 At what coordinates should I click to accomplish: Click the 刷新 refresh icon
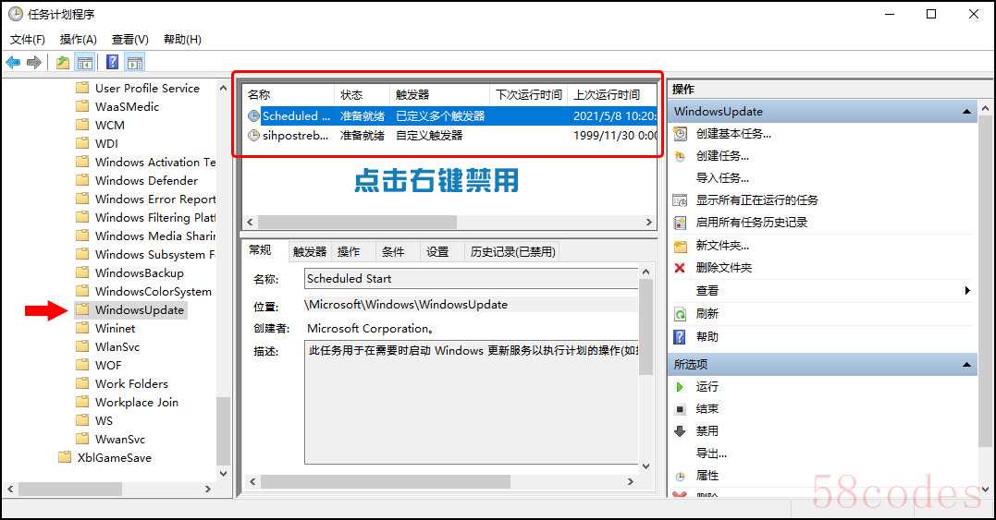coord(681,314)
